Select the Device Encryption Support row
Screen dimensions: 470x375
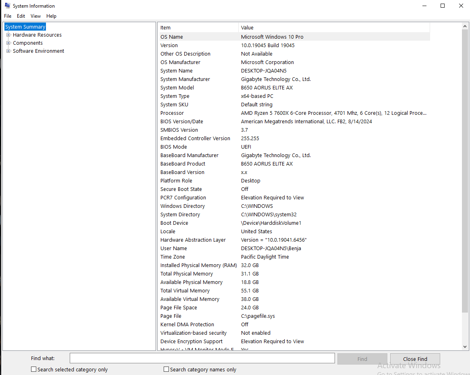[x=294, y=342]
